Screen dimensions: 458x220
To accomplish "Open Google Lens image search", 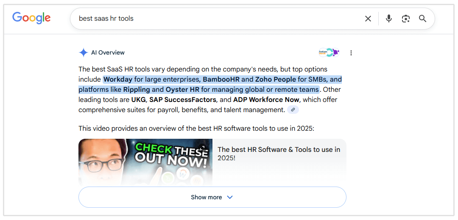I will (406, 19).
